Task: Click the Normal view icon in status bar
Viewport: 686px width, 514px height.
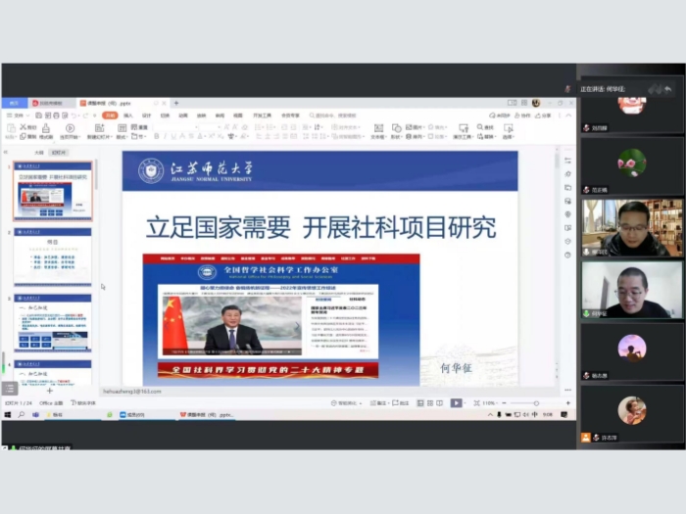Action: coord(420,403)
